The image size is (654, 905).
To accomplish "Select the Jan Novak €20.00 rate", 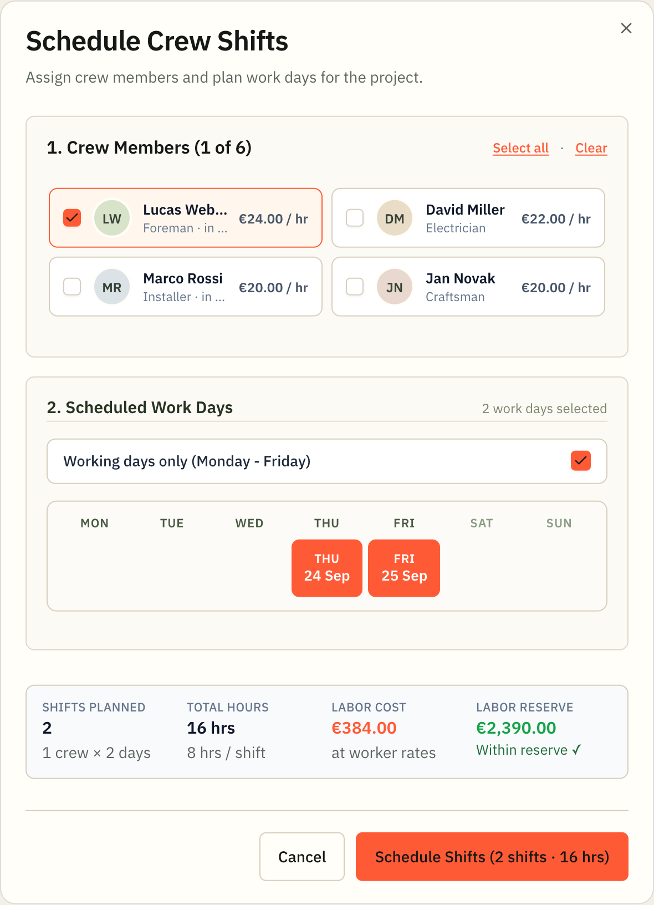I will [556, 287].
